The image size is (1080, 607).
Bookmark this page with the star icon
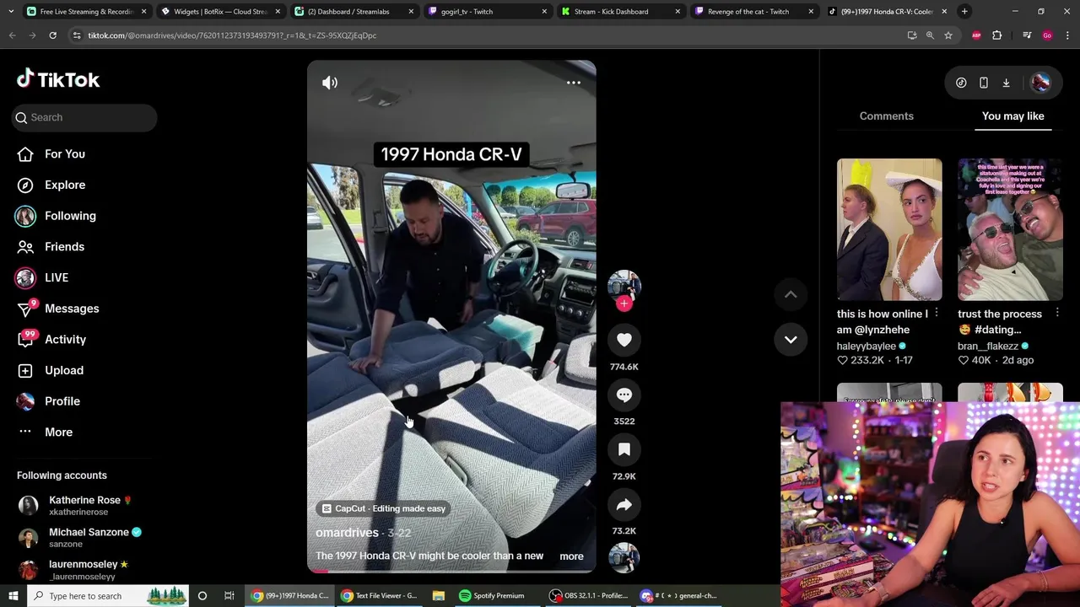[948, 35]
